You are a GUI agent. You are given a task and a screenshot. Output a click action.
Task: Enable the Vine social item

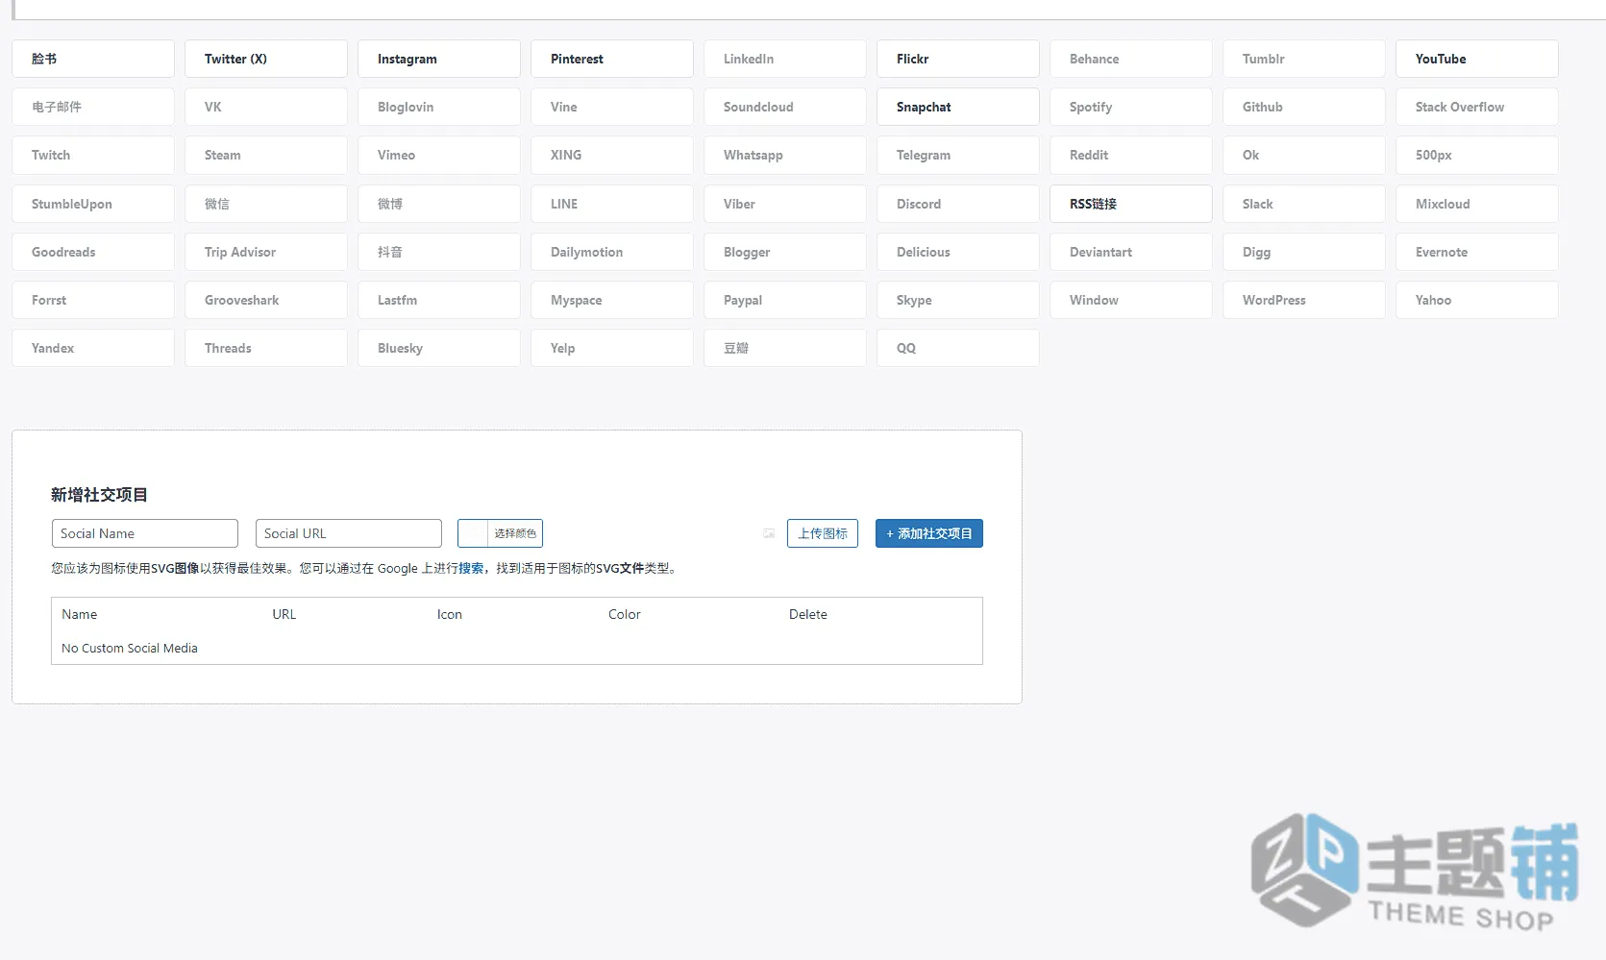tap(612, 107)
